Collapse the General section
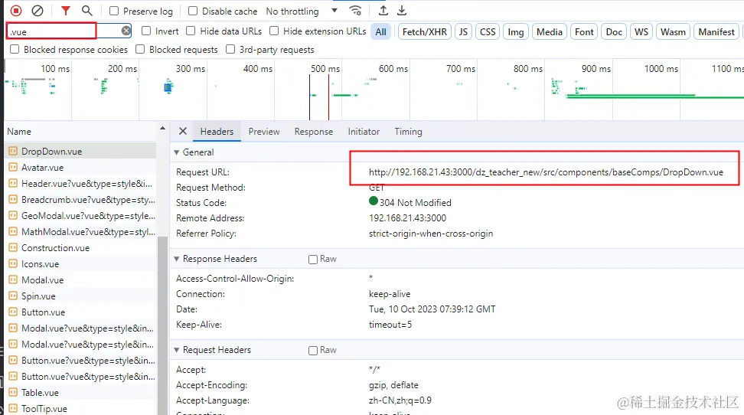744x415 pixels. (x=177, y=152)
